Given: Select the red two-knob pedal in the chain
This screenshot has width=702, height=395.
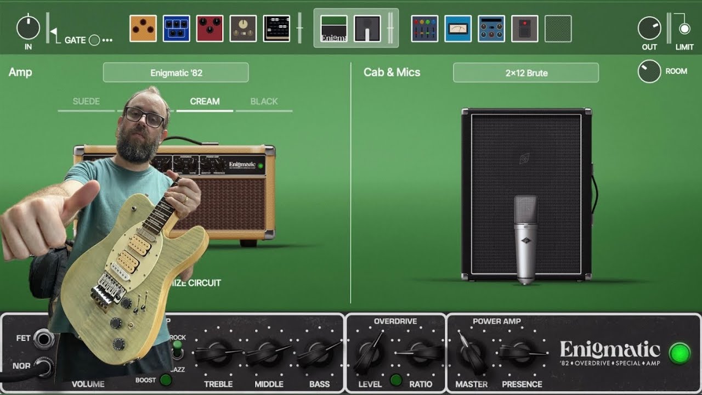Looking at the screenshot, I should pyautogui.click(x=210, y=29).
